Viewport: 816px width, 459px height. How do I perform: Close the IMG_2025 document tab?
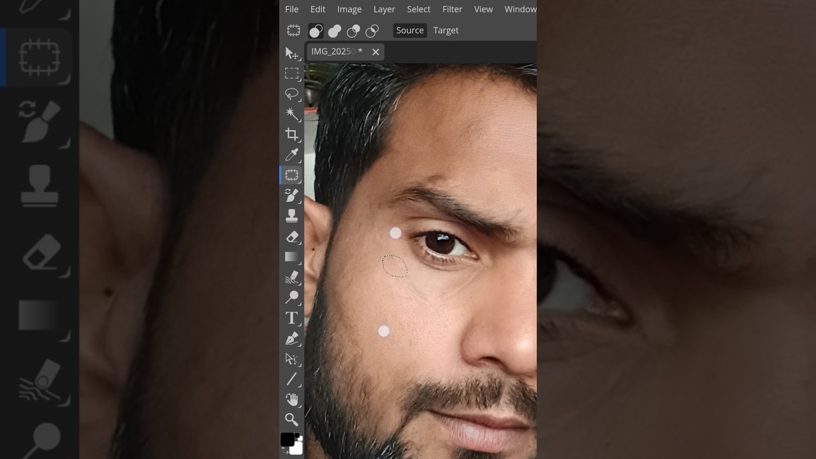[x=375, y=52]
